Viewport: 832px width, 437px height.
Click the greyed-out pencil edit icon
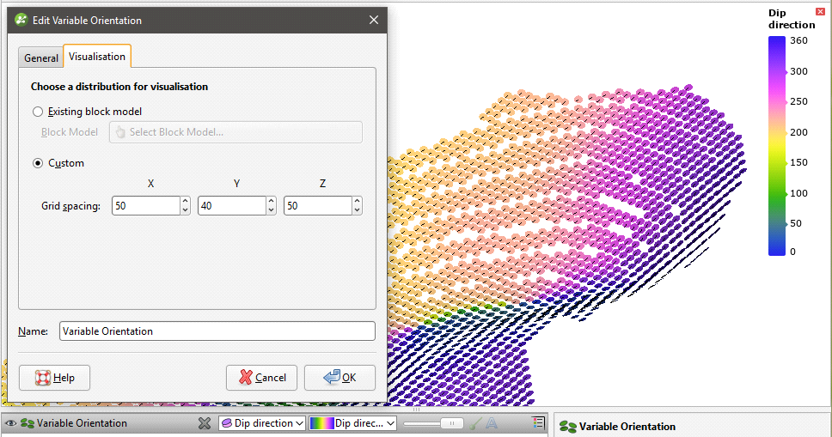coord(475,423)
